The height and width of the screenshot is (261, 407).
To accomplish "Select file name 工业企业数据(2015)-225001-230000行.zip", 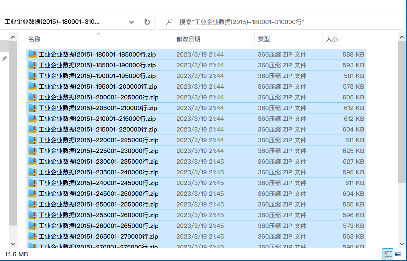I will click(99, 151).
